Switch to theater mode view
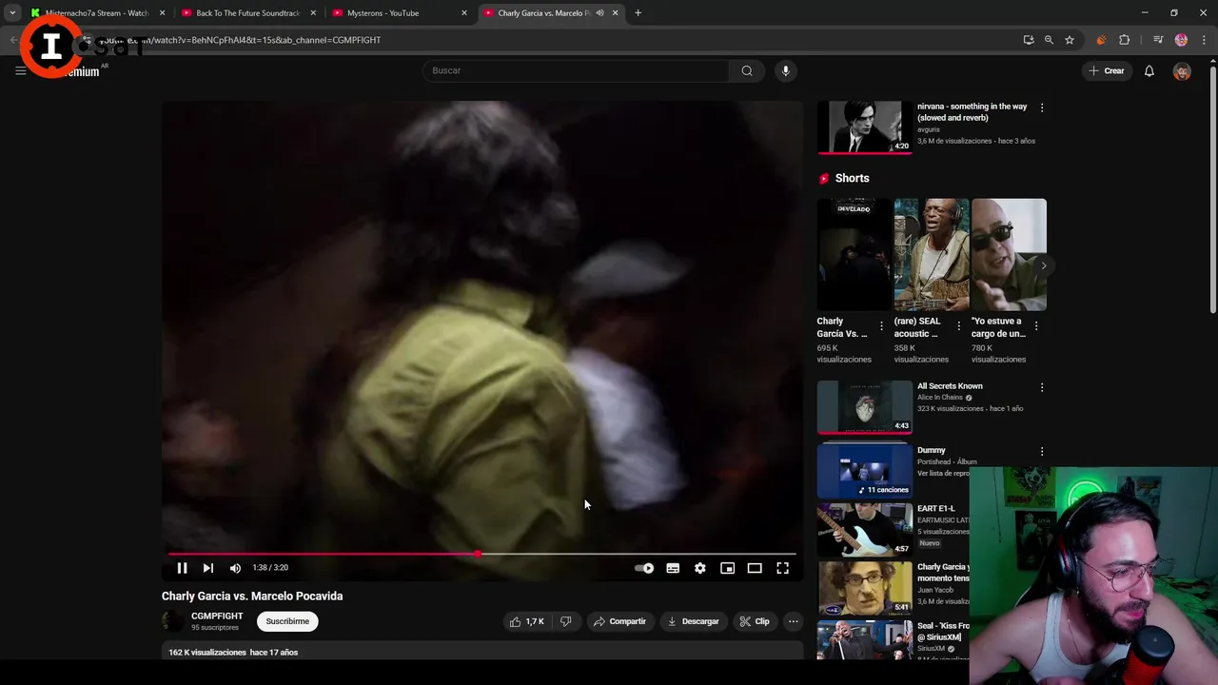Screen dimensions: 1218x685 point(755,568)
